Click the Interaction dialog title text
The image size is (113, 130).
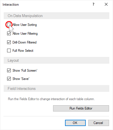tap(11, 5)
